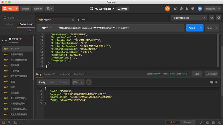This screenshot has height=125, width=223.
Task: Open keyboard shortcuts icon
Action: [x=214, y=122]
